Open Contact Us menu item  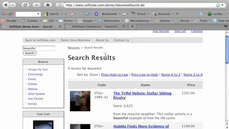tap(122, 40)
